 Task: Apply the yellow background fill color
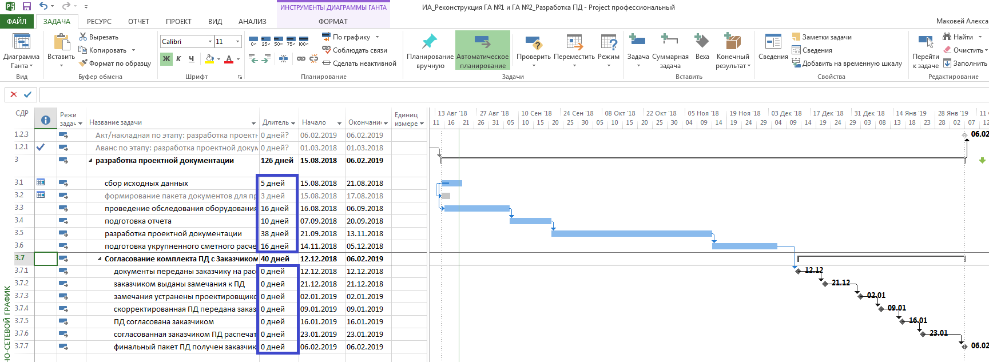click(x=209, y=58)
